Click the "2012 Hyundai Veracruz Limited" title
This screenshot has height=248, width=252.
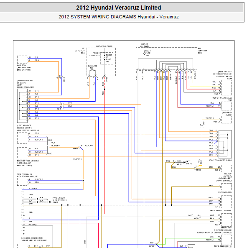tap(118, 8)
